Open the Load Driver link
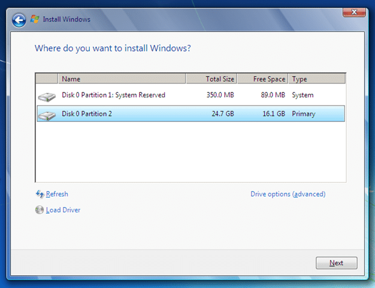 63,210
